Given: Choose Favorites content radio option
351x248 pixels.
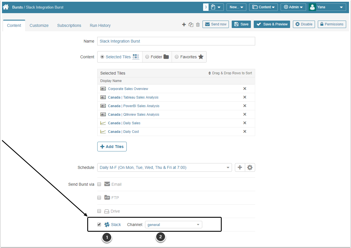Looking at the screenshot, I should point(177,57).
